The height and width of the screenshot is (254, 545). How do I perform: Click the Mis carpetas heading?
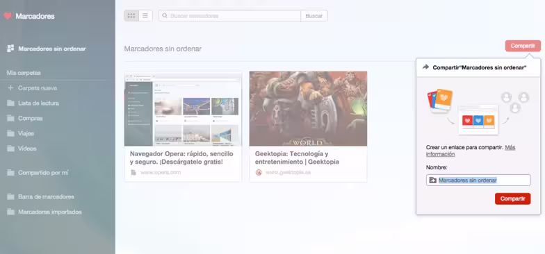point(24,73)
